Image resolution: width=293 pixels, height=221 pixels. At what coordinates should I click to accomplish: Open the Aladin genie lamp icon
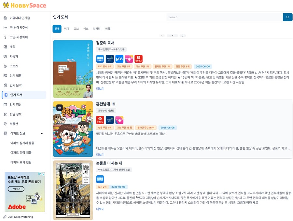[129, 58]
